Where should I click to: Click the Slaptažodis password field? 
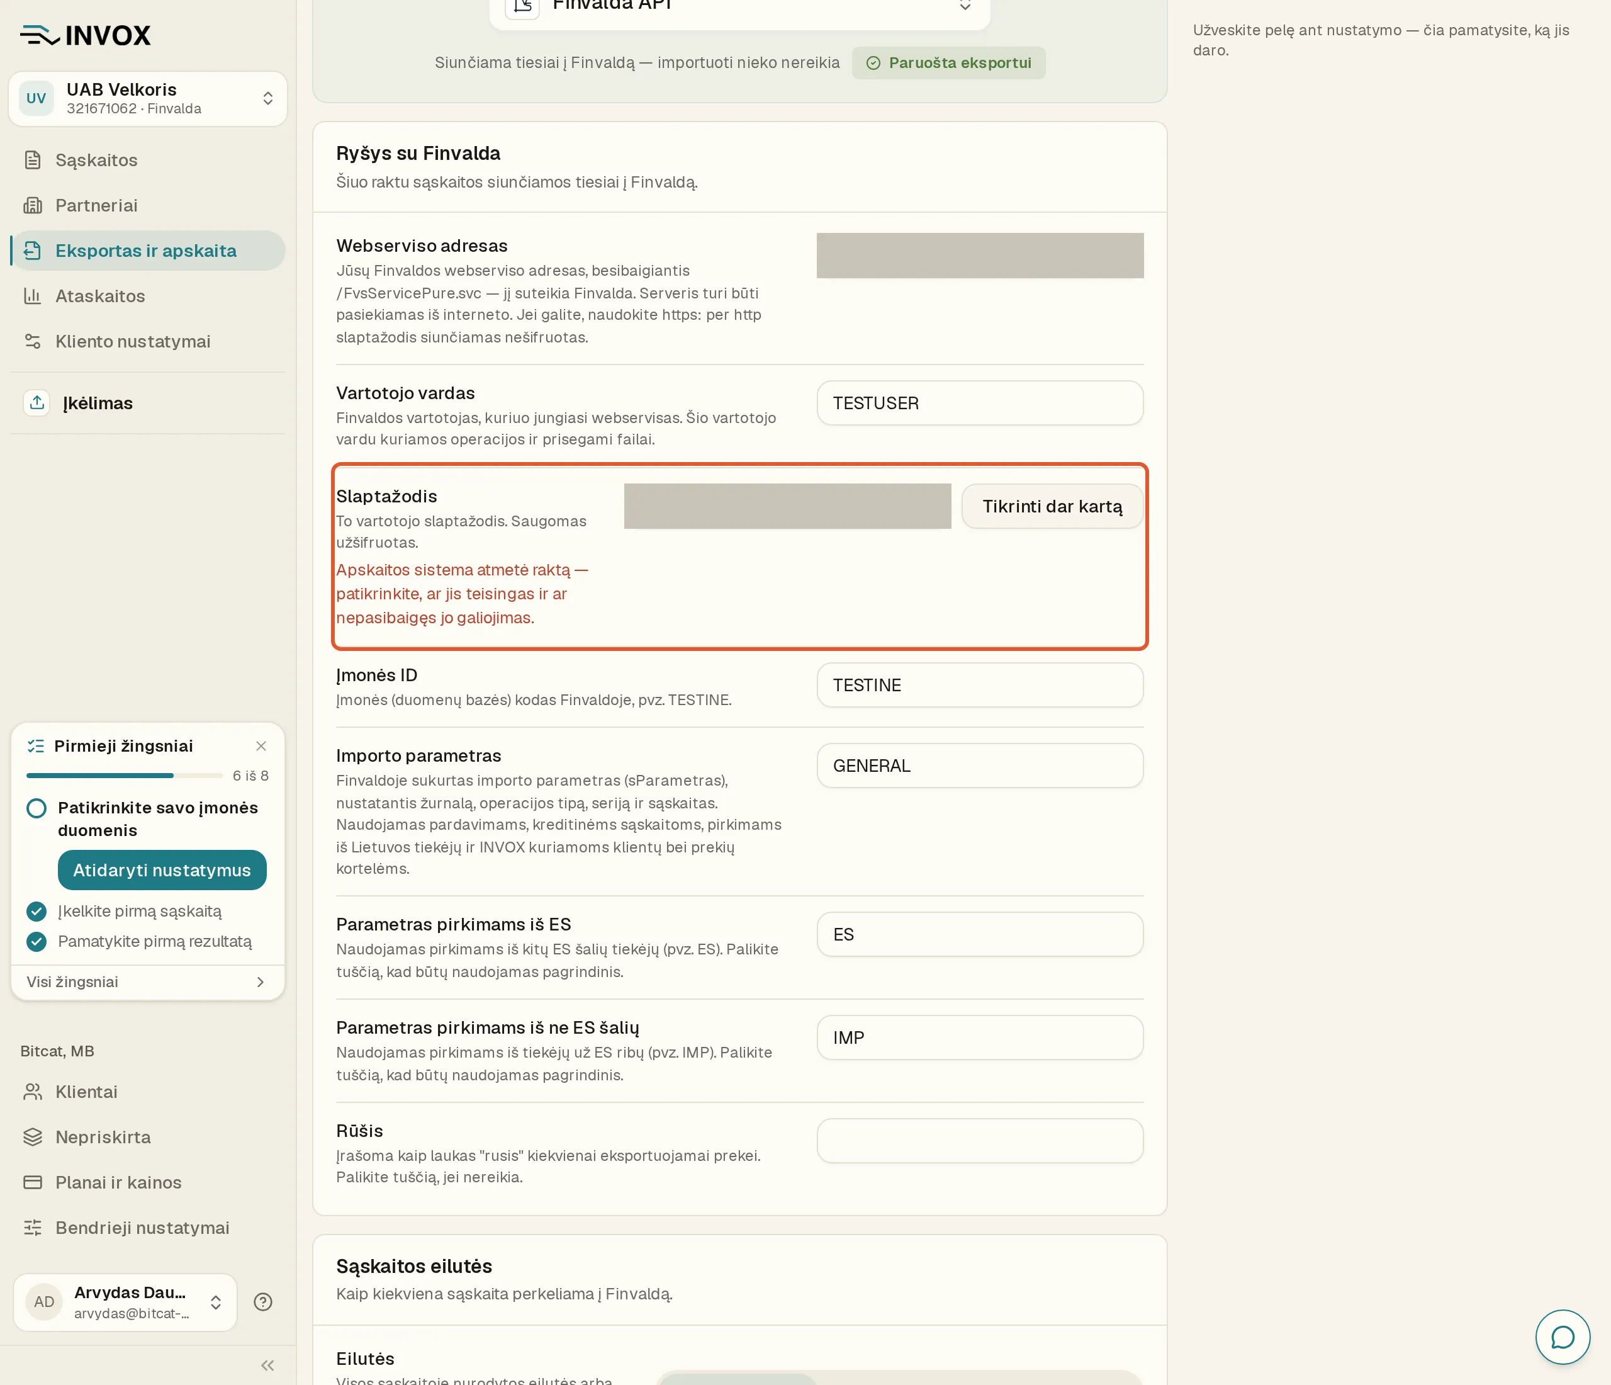(x=787, y=506)
